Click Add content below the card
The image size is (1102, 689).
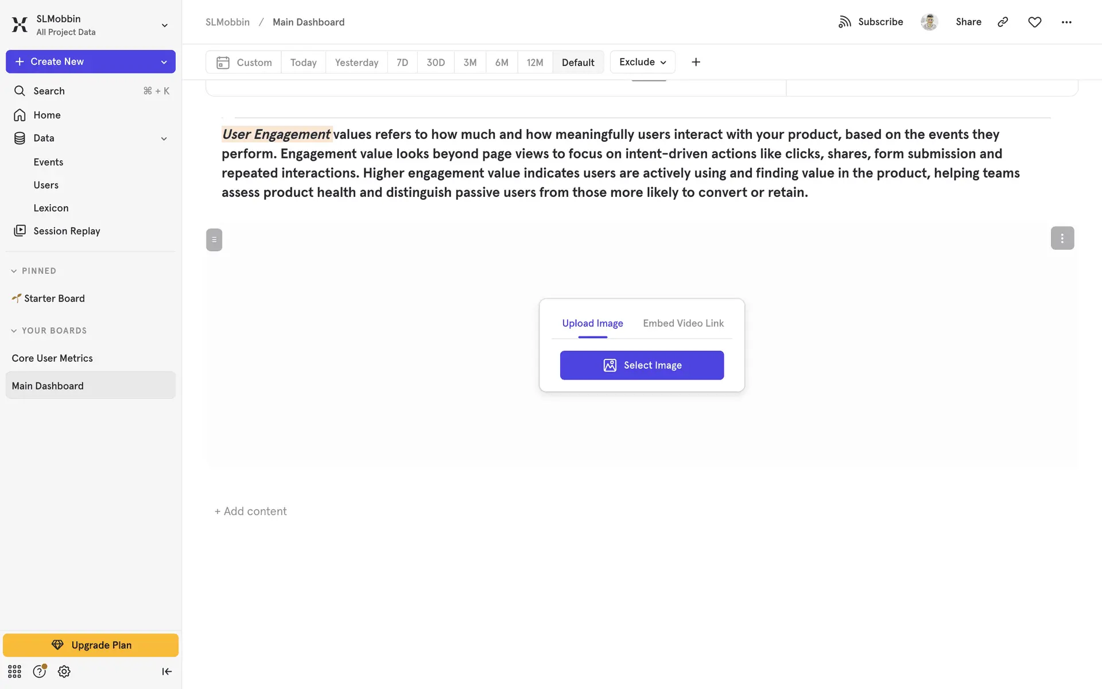(251, 511)
